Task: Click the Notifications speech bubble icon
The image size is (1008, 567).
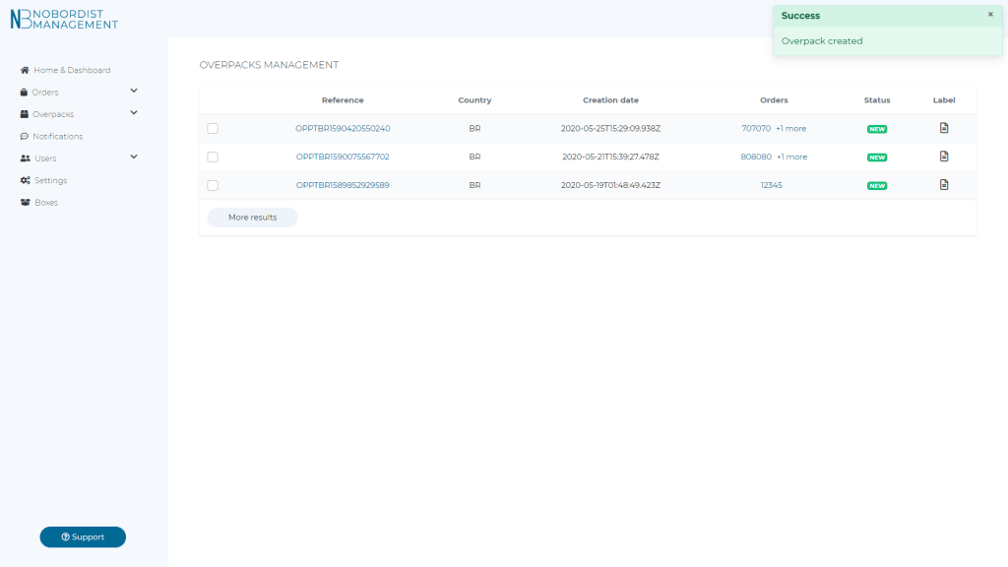Action: [25, 137]
